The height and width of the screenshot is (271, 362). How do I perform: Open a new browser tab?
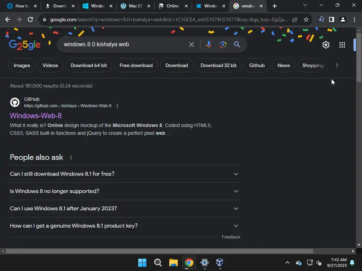[x=274, y=6]
